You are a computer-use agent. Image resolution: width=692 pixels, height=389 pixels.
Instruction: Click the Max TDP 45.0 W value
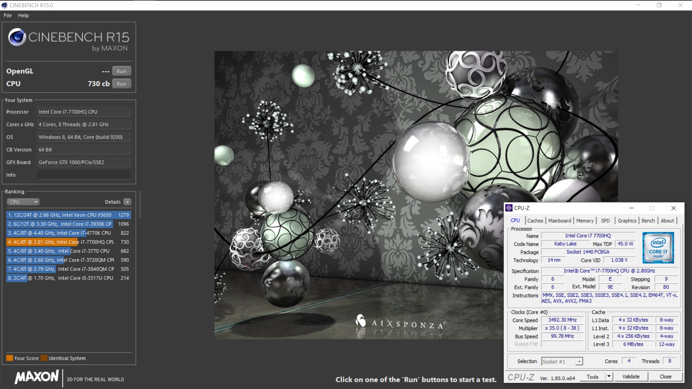pyautogui.click(x=625, y=244)
